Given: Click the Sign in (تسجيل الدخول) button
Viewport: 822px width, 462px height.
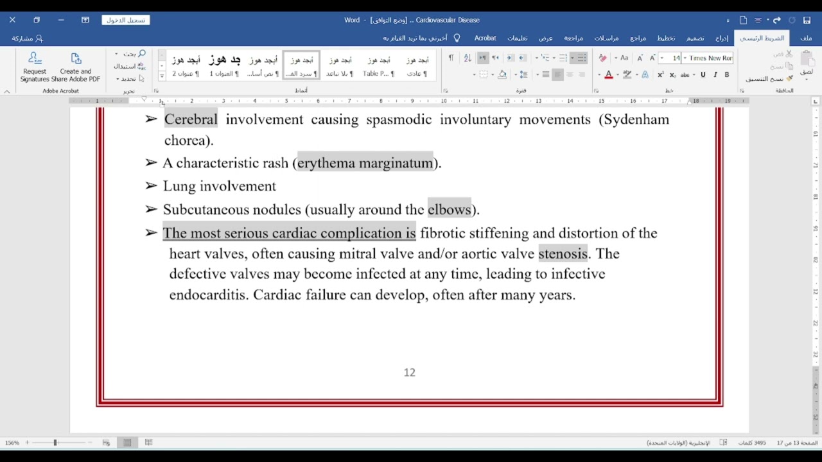Looking at the screenshot, I should pyautogui.click(x=126, y=20).
